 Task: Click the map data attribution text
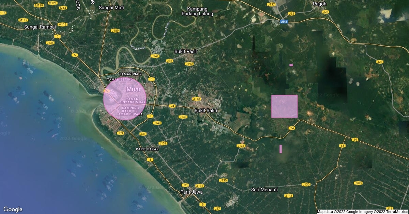[363, 212]
